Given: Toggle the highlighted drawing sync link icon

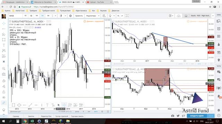Looking at the screenshot, I should 4,103.
